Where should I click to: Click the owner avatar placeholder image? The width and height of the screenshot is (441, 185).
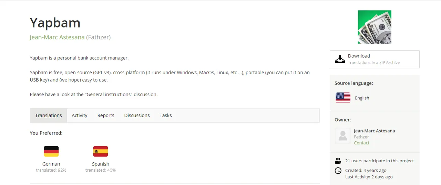click(x=343, y=136)
